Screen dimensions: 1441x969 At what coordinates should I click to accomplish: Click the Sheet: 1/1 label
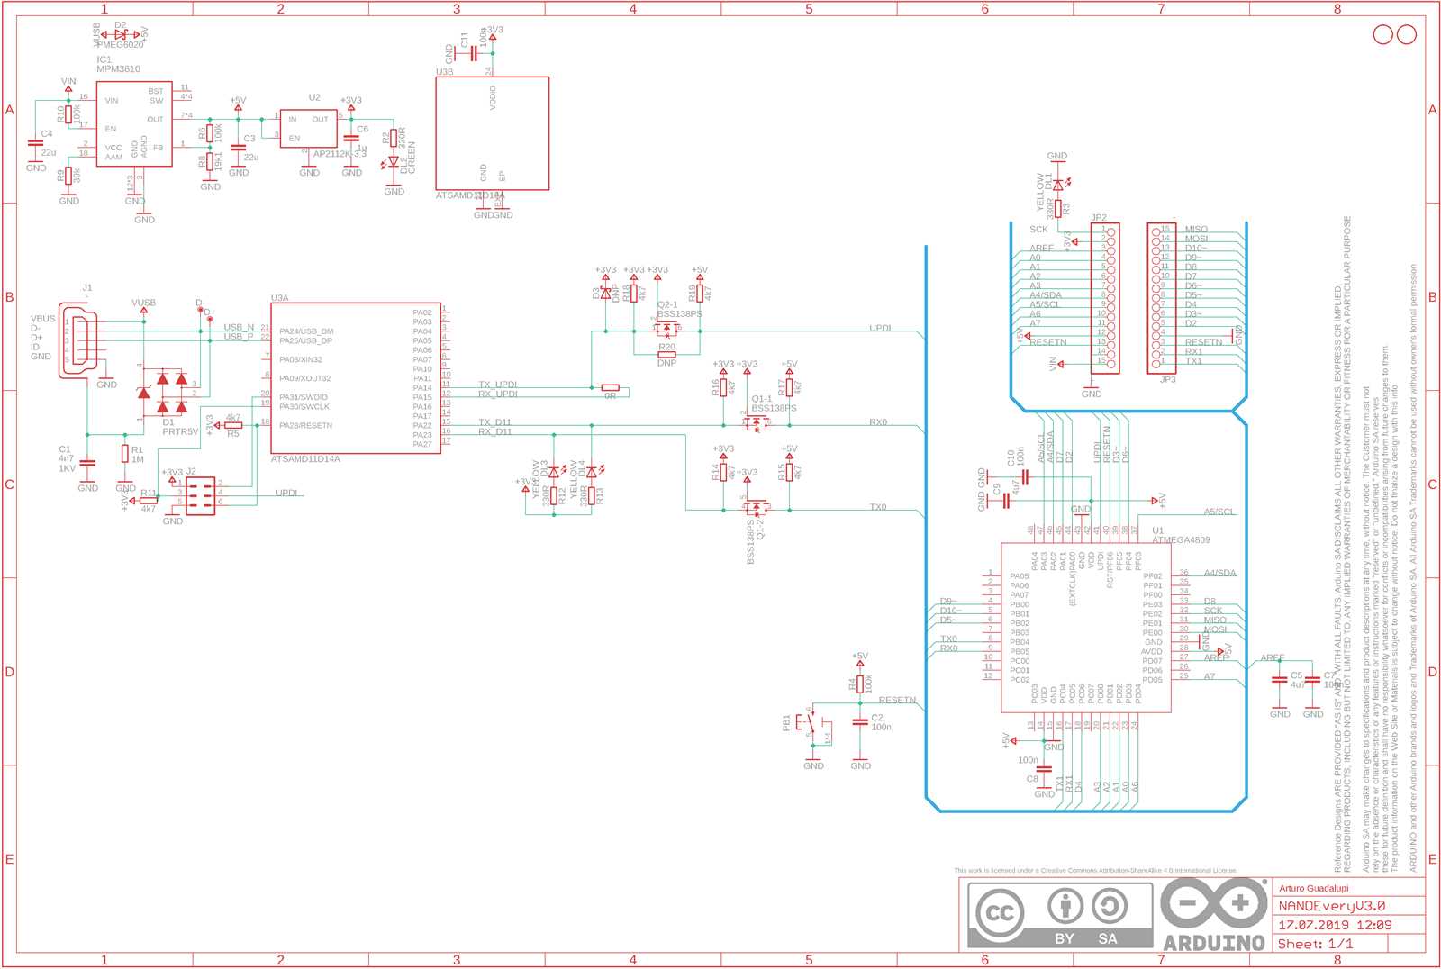[1316, 944]
